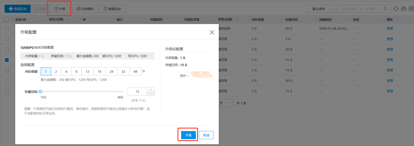This screenshot has width=414, height=146.
Task: Click 管理 for the 1 G memory 20 G row
Action: point(390,49)
